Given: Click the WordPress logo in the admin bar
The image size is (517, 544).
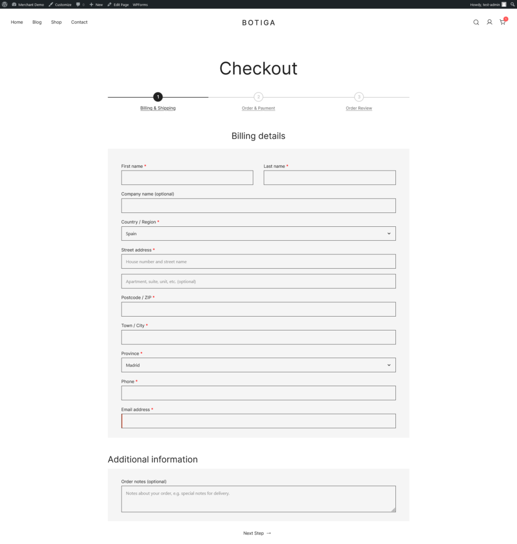Looking at the screenshot, I should pyautogui.click(x=5, y=4).
